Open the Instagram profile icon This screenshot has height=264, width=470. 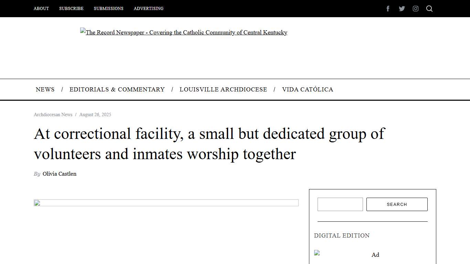[x=416, y=8]
